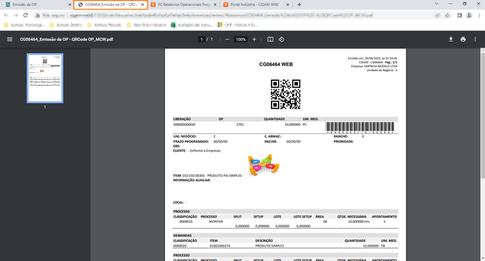The image size is (485, 261).
Task: Open the Chrome side panel icon
Action: click(x=460, y=15)
